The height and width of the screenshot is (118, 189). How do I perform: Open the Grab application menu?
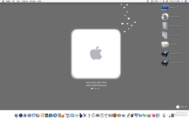tap(8, 1)
